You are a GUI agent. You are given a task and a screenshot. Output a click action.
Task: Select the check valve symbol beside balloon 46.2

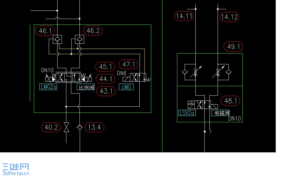point(79,39)
